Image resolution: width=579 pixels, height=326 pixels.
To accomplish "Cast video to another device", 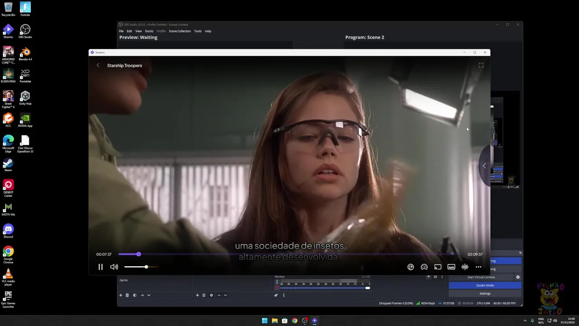I will point(437,267).
